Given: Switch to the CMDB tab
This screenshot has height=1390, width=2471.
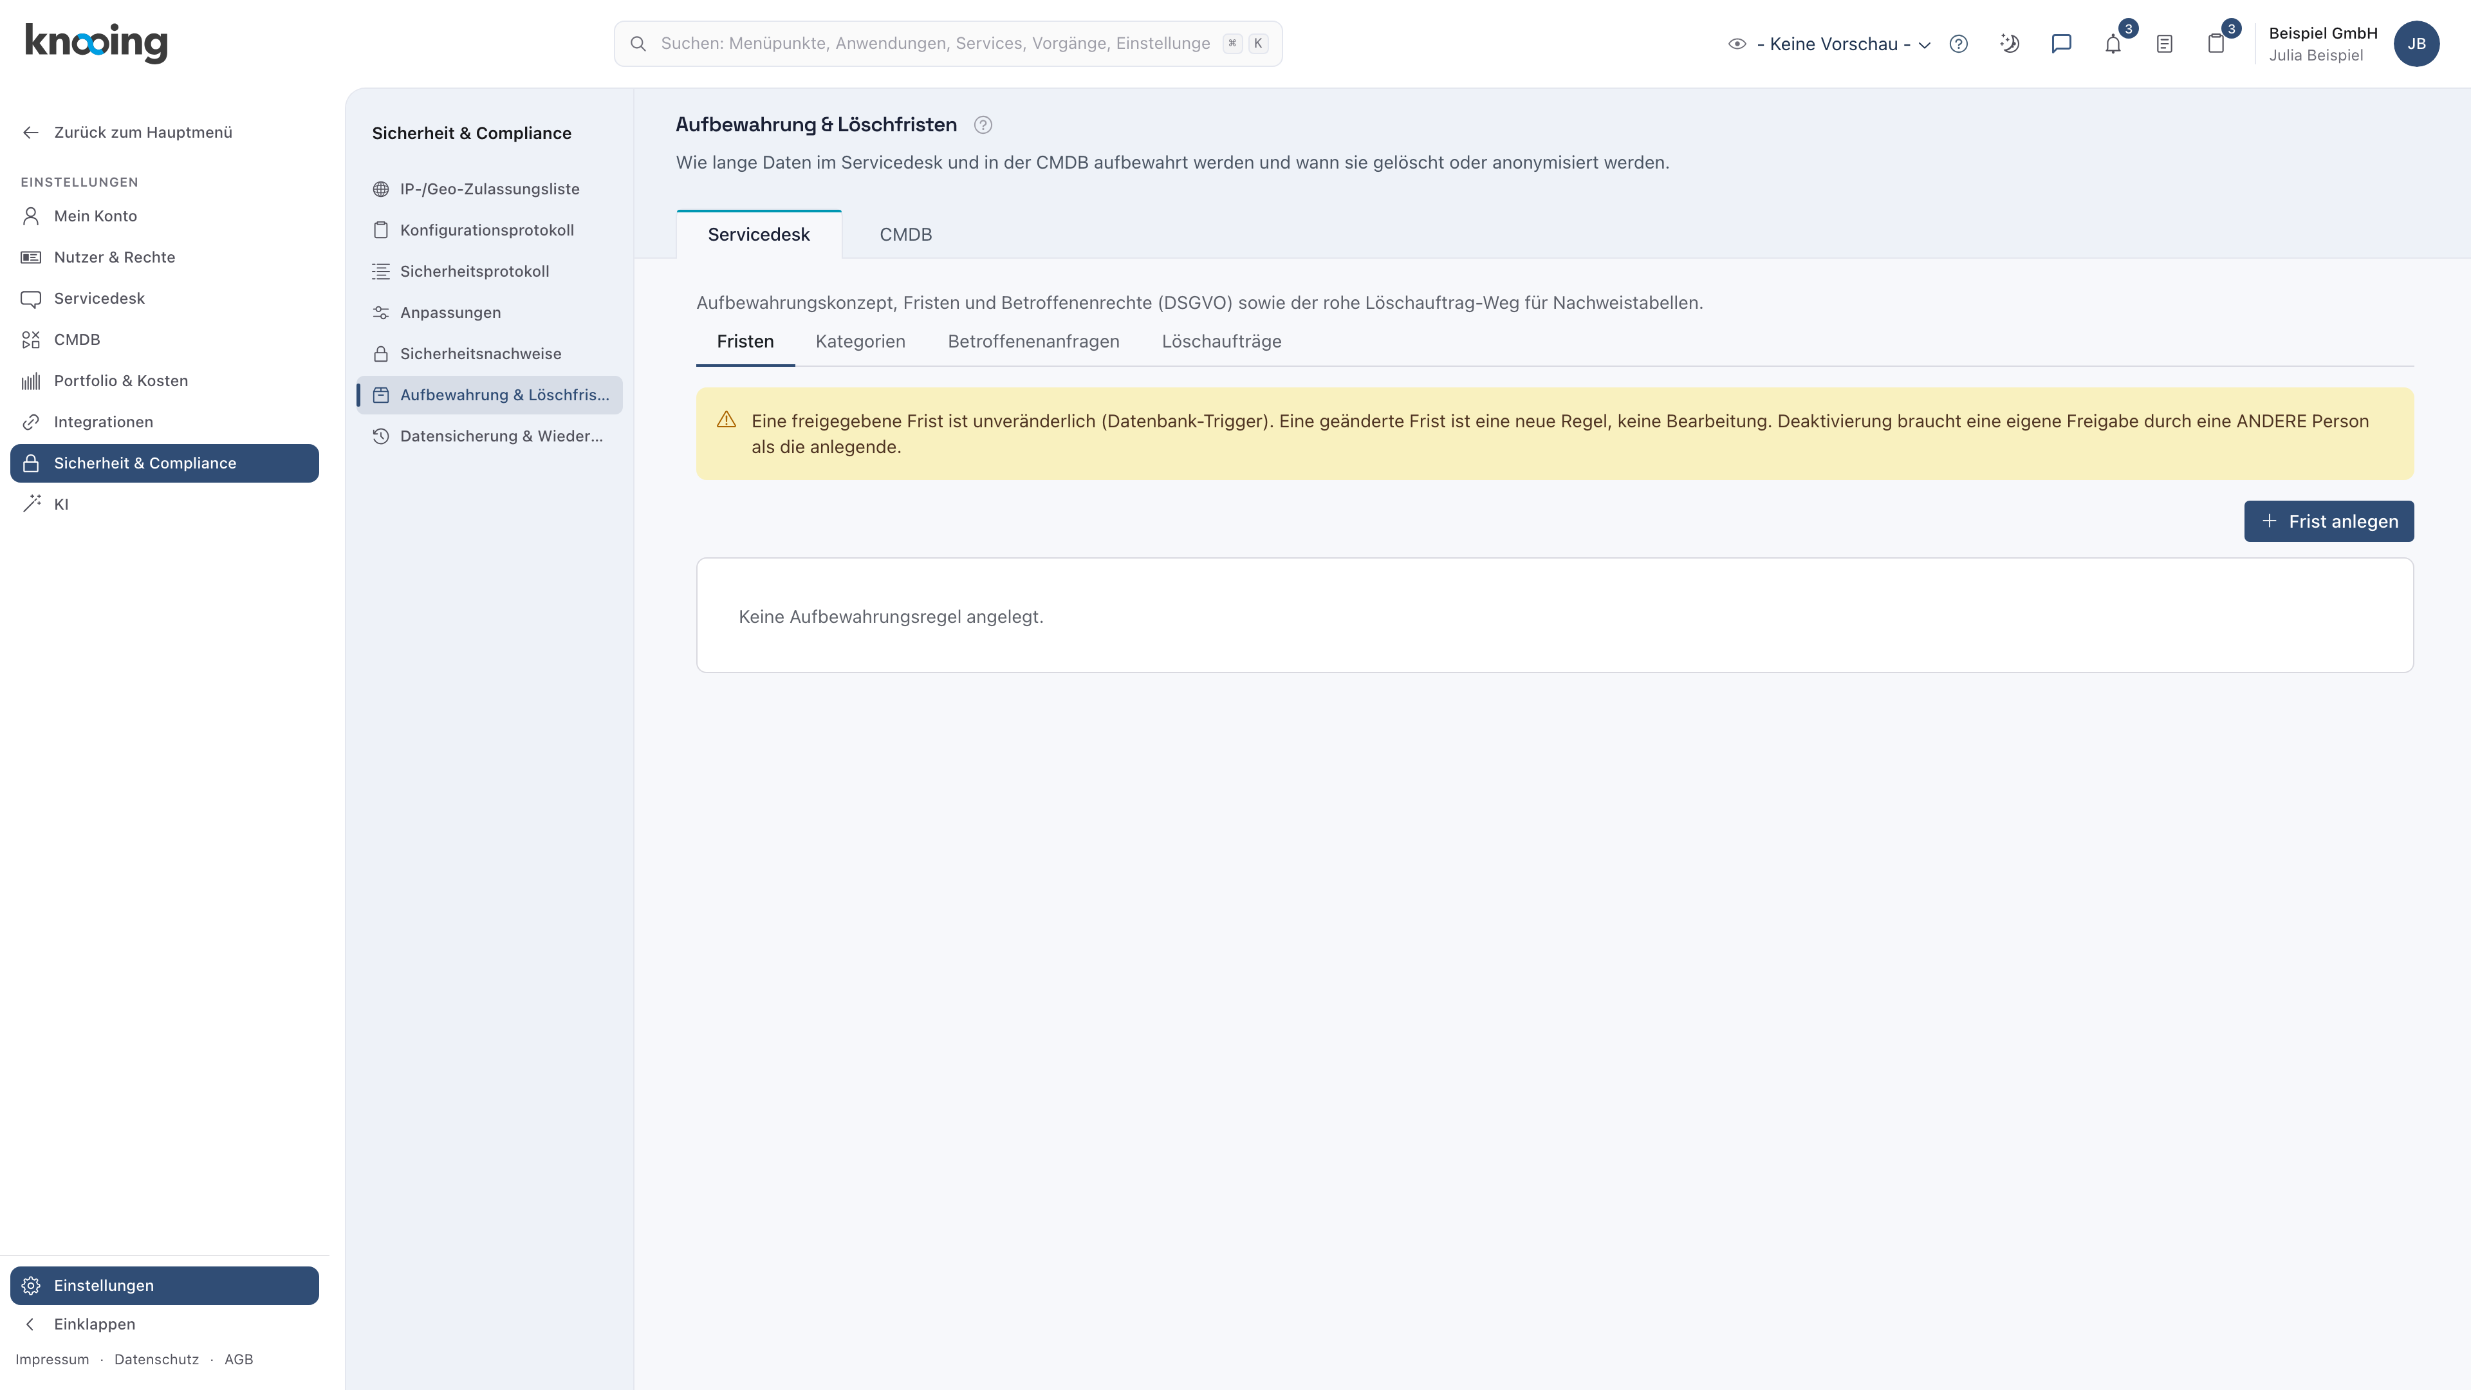Looking at the screenshot, I should coord(905,235).
